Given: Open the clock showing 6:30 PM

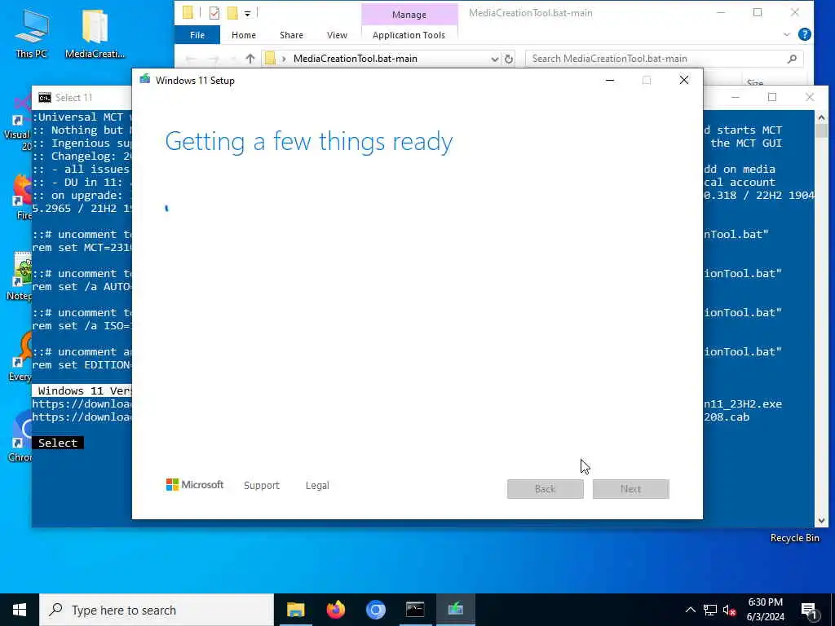Looking at the screenshot, I should [766, 610].
